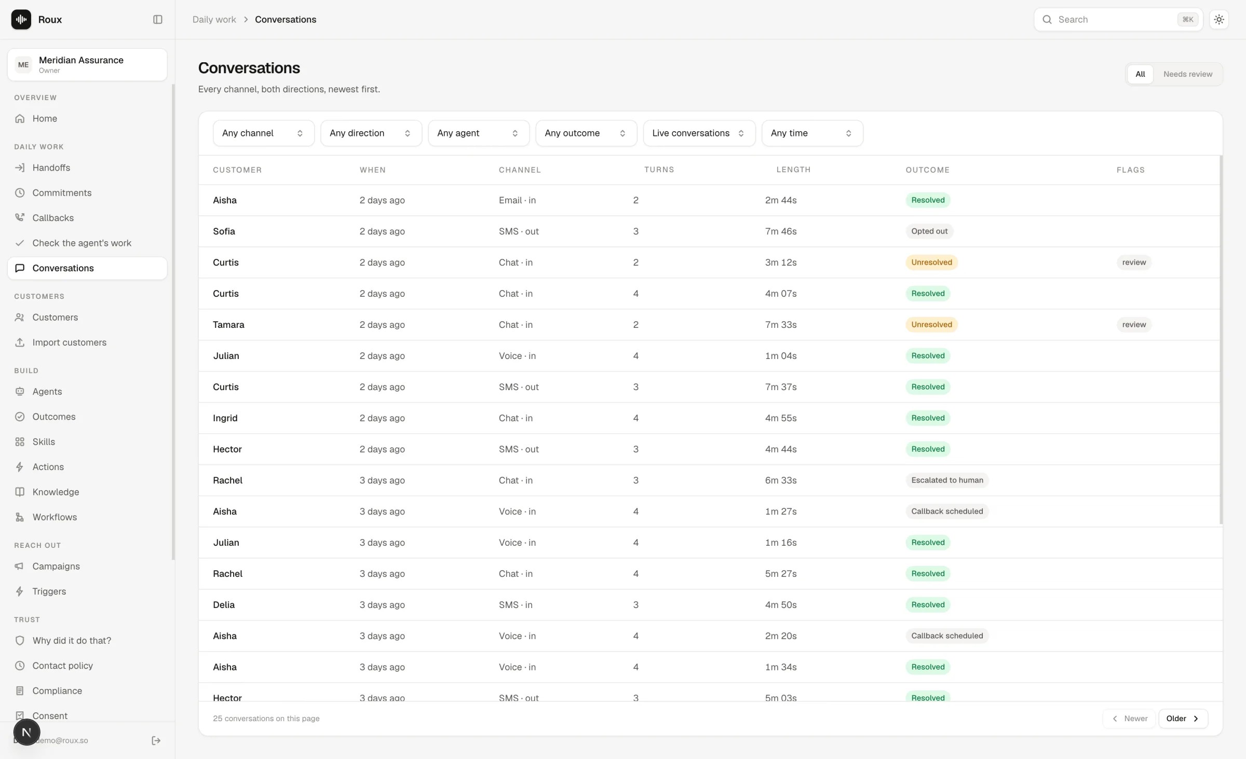Open the Any channel dropdown
Viewport: 1246px width, 759px height.
263,133
